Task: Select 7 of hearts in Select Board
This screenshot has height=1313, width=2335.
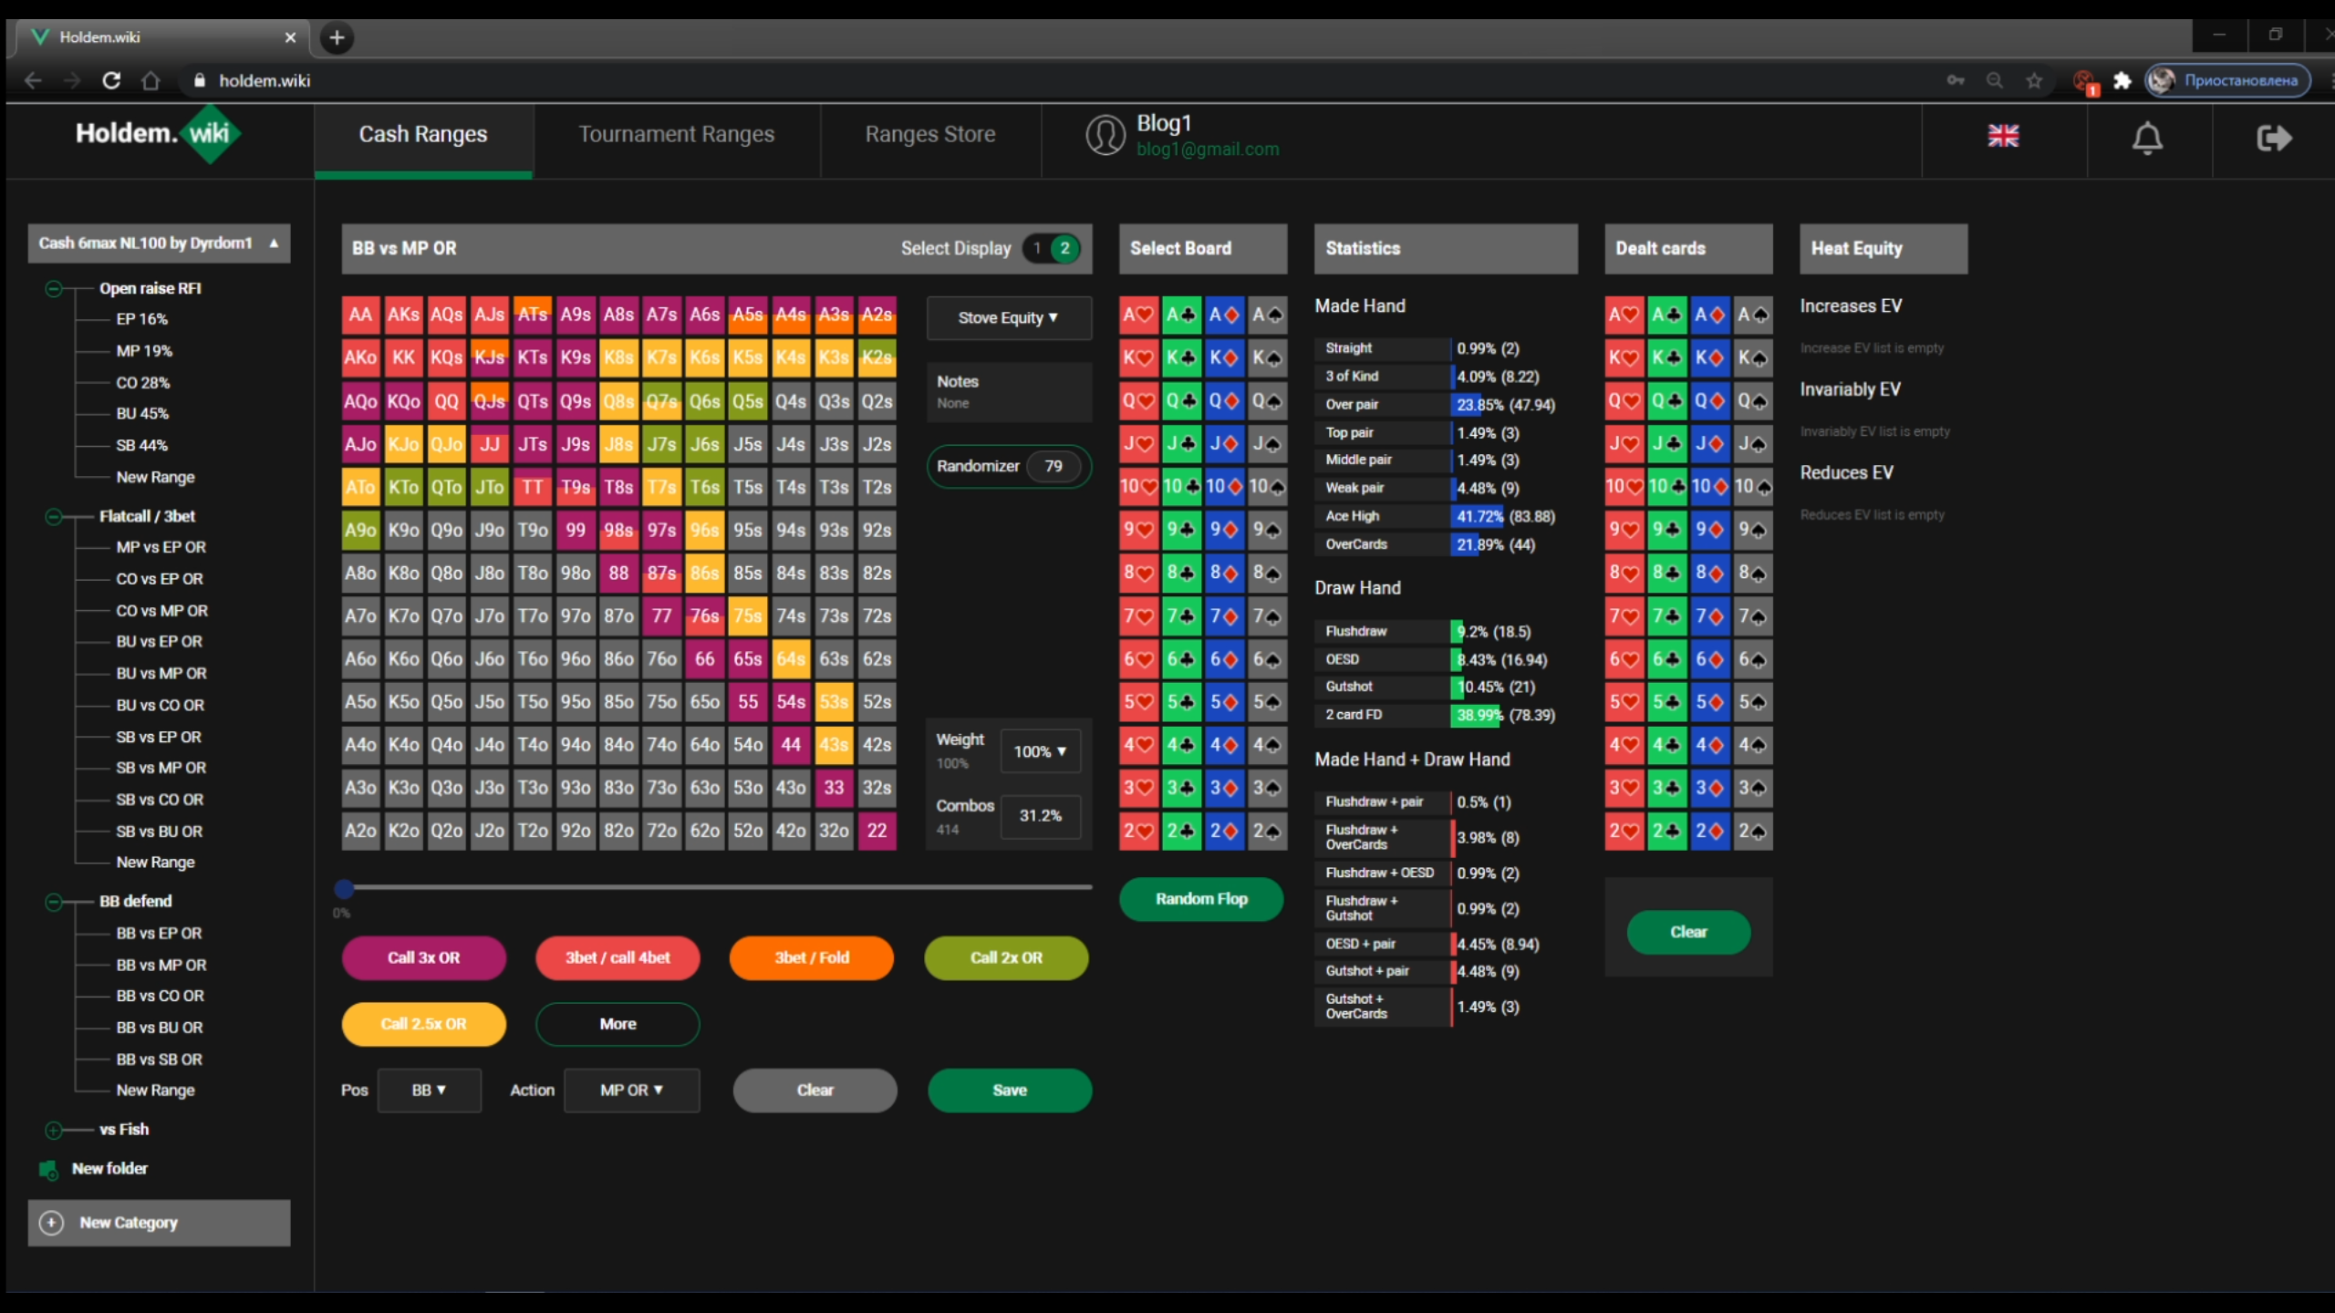Action: 1138,615
